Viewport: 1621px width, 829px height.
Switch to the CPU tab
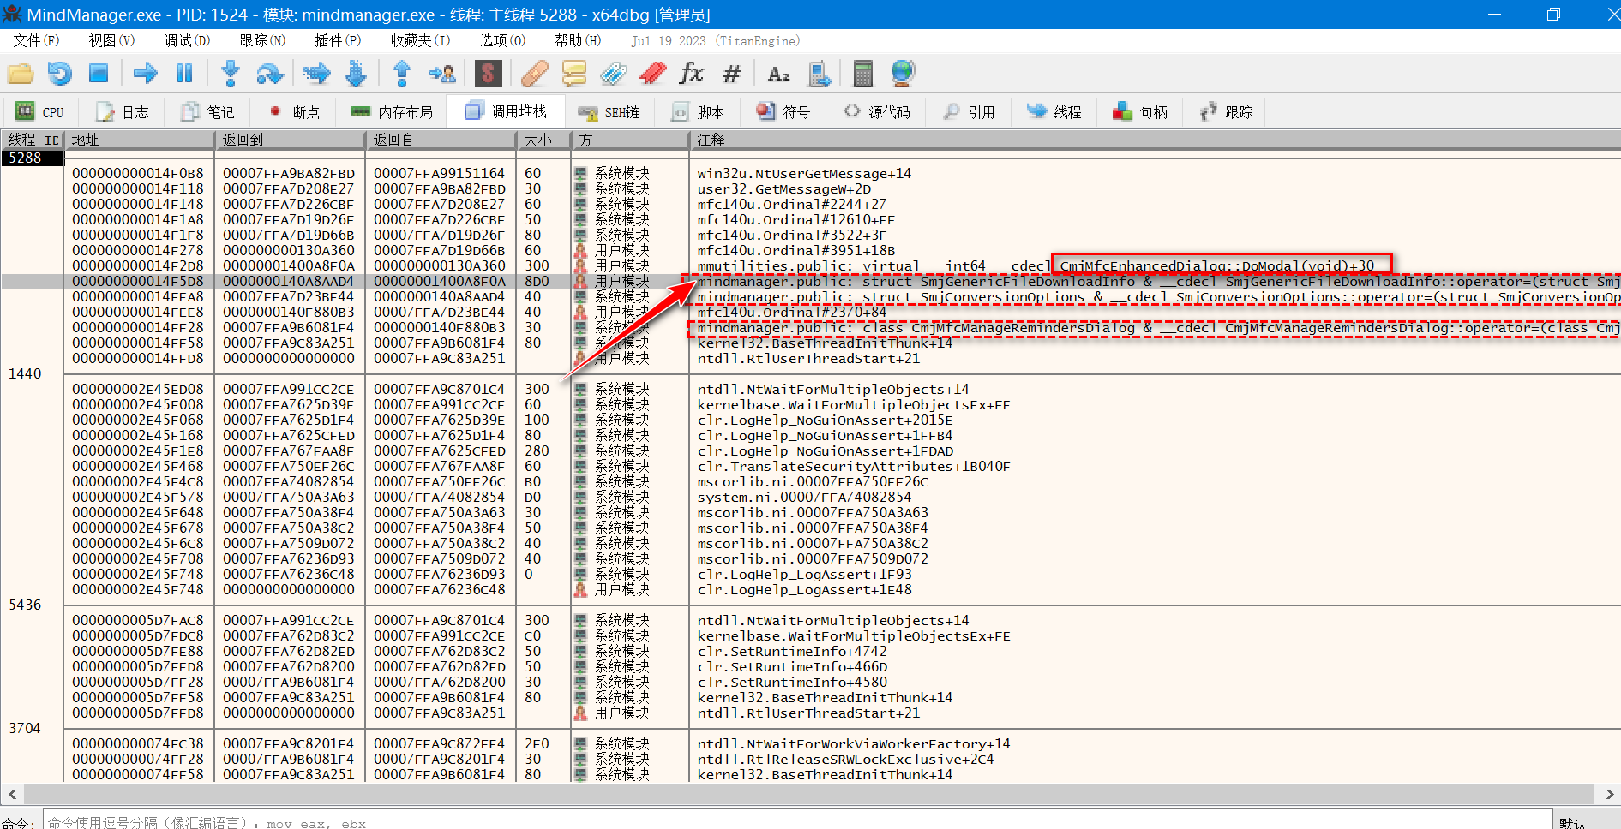(x=41, y=112)
